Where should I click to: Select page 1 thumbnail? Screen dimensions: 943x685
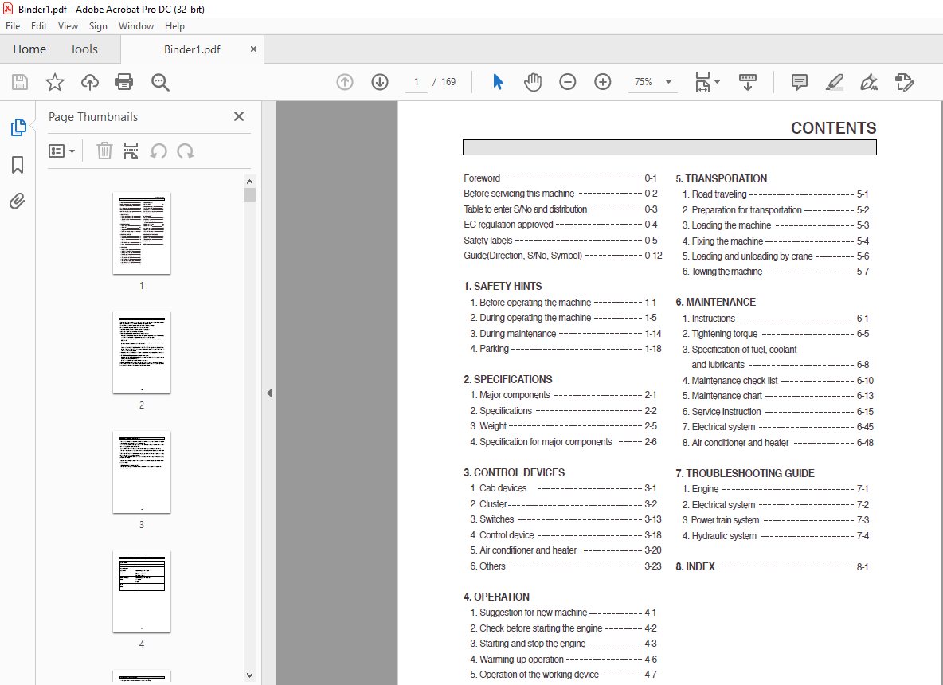[x=141, y=233]
